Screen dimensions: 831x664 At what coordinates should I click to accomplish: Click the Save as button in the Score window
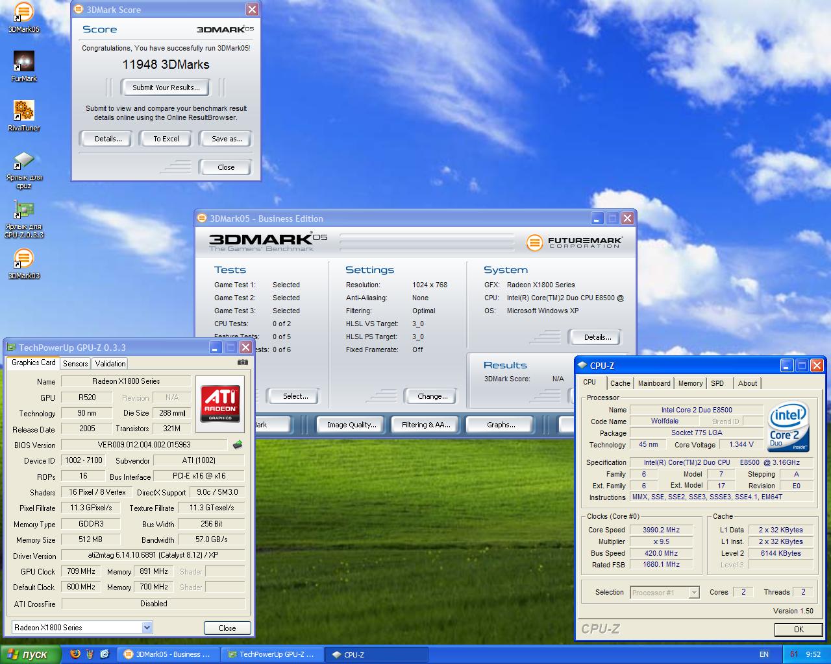(227, 139)
